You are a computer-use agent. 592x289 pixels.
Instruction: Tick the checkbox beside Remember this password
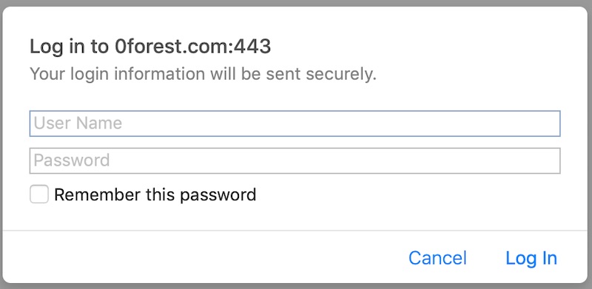pyautogui.click(x=39, y=194)
